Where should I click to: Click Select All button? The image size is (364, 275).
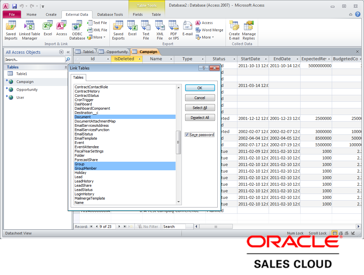[200, 108]
